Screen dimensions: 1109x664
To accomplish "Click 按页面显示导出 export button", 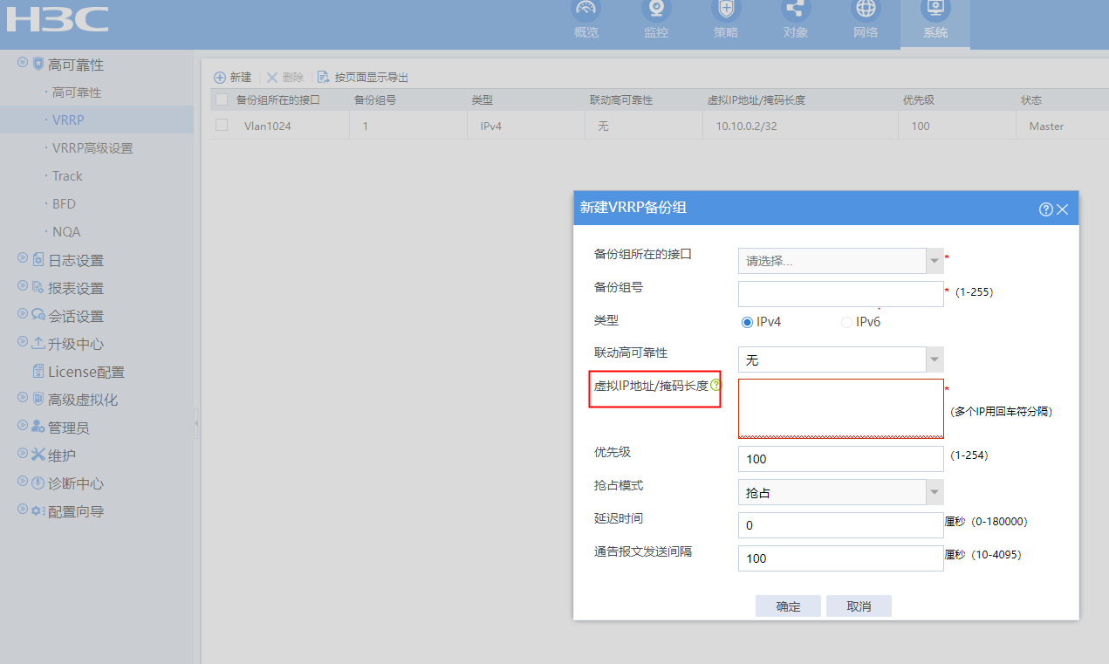I will [363, 78].
